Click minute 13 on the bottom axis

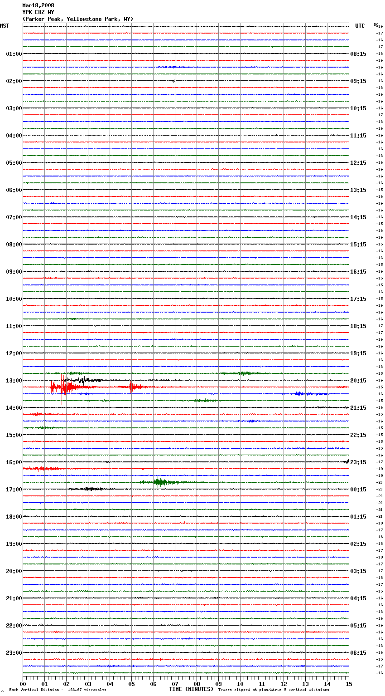pyautogui.click(x=305, y=684)
